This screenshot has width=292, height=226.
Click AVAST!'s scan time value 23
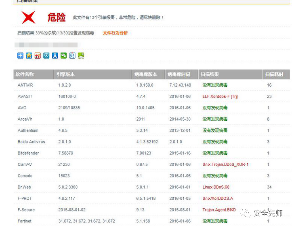click(269, 96)
